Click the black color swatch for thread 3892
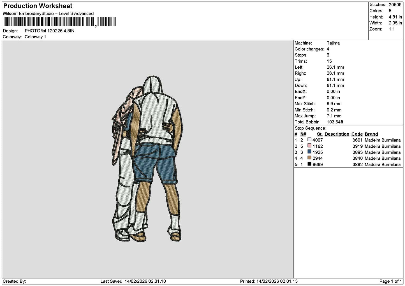The width and height of the screenshot is (405, 286). click(309, 164)
